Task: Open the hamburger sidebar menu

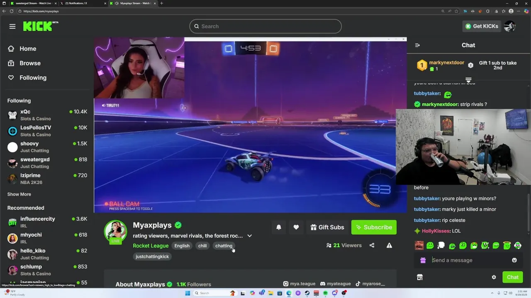Action: click(12, 26)
